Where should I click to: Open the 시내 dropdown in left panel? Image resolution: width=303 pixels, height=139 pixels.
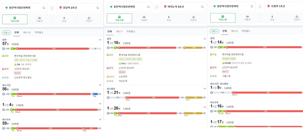(6, 32)
